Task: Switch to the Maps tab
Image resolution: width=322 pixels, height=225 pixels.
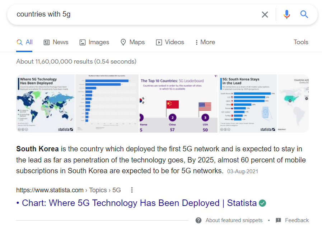Action: pyautogui.click(x=132, y=42)
